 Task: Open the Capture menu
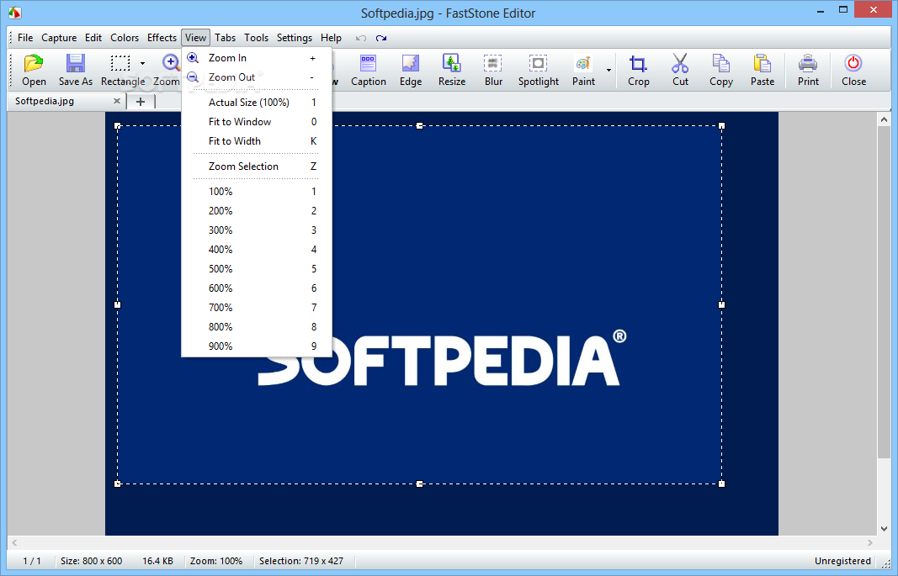(59, 38)
